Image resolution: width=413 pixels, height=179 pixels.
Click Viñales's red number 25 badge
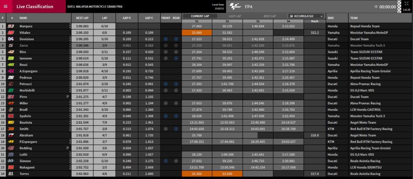pyautogui.click(x=11, y=33)
